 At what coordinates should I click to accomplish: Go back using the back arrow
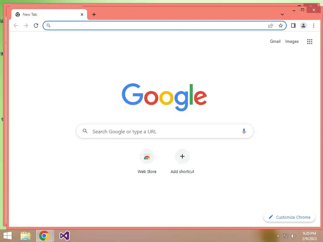pos(16,26)
